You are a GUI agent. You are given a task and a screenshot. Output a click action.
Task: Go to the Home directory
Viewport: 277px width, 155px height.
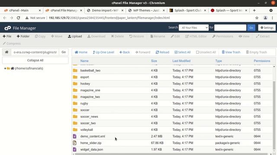(x=81, y=52)
